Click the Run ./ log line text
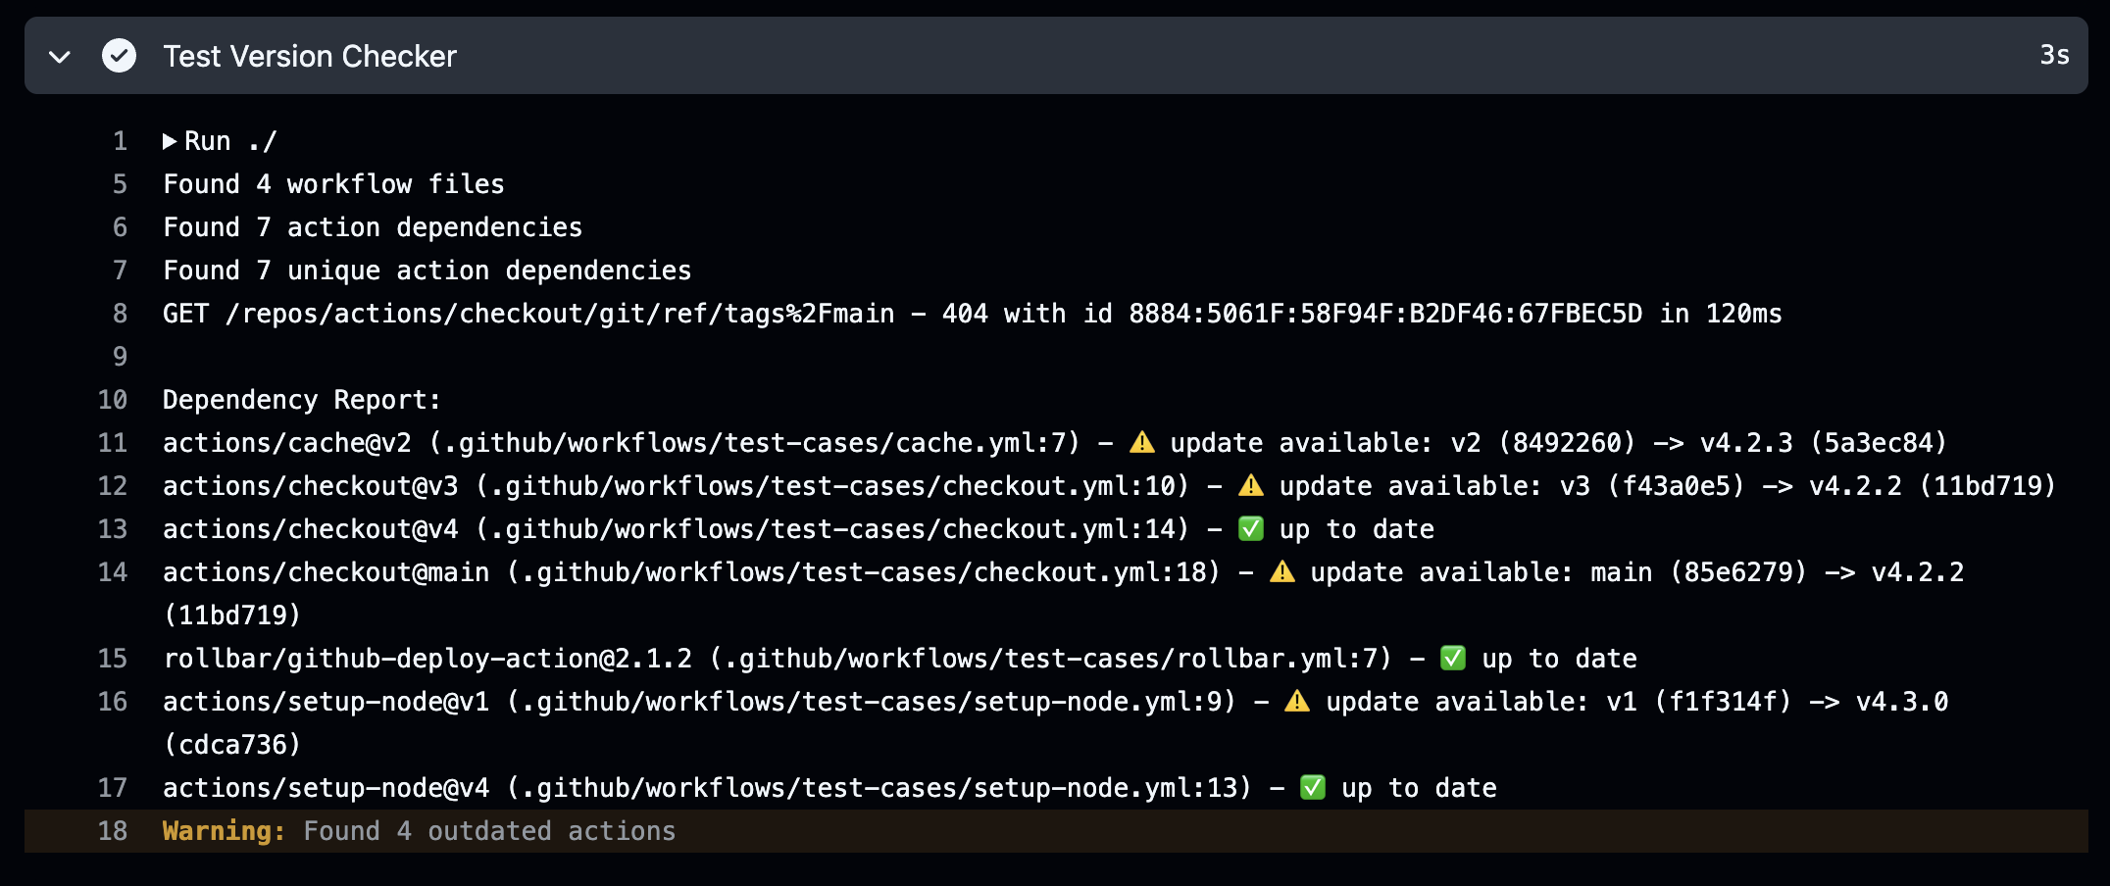The width and height of the screenshot is (2110, 886). tap(230, 141)
